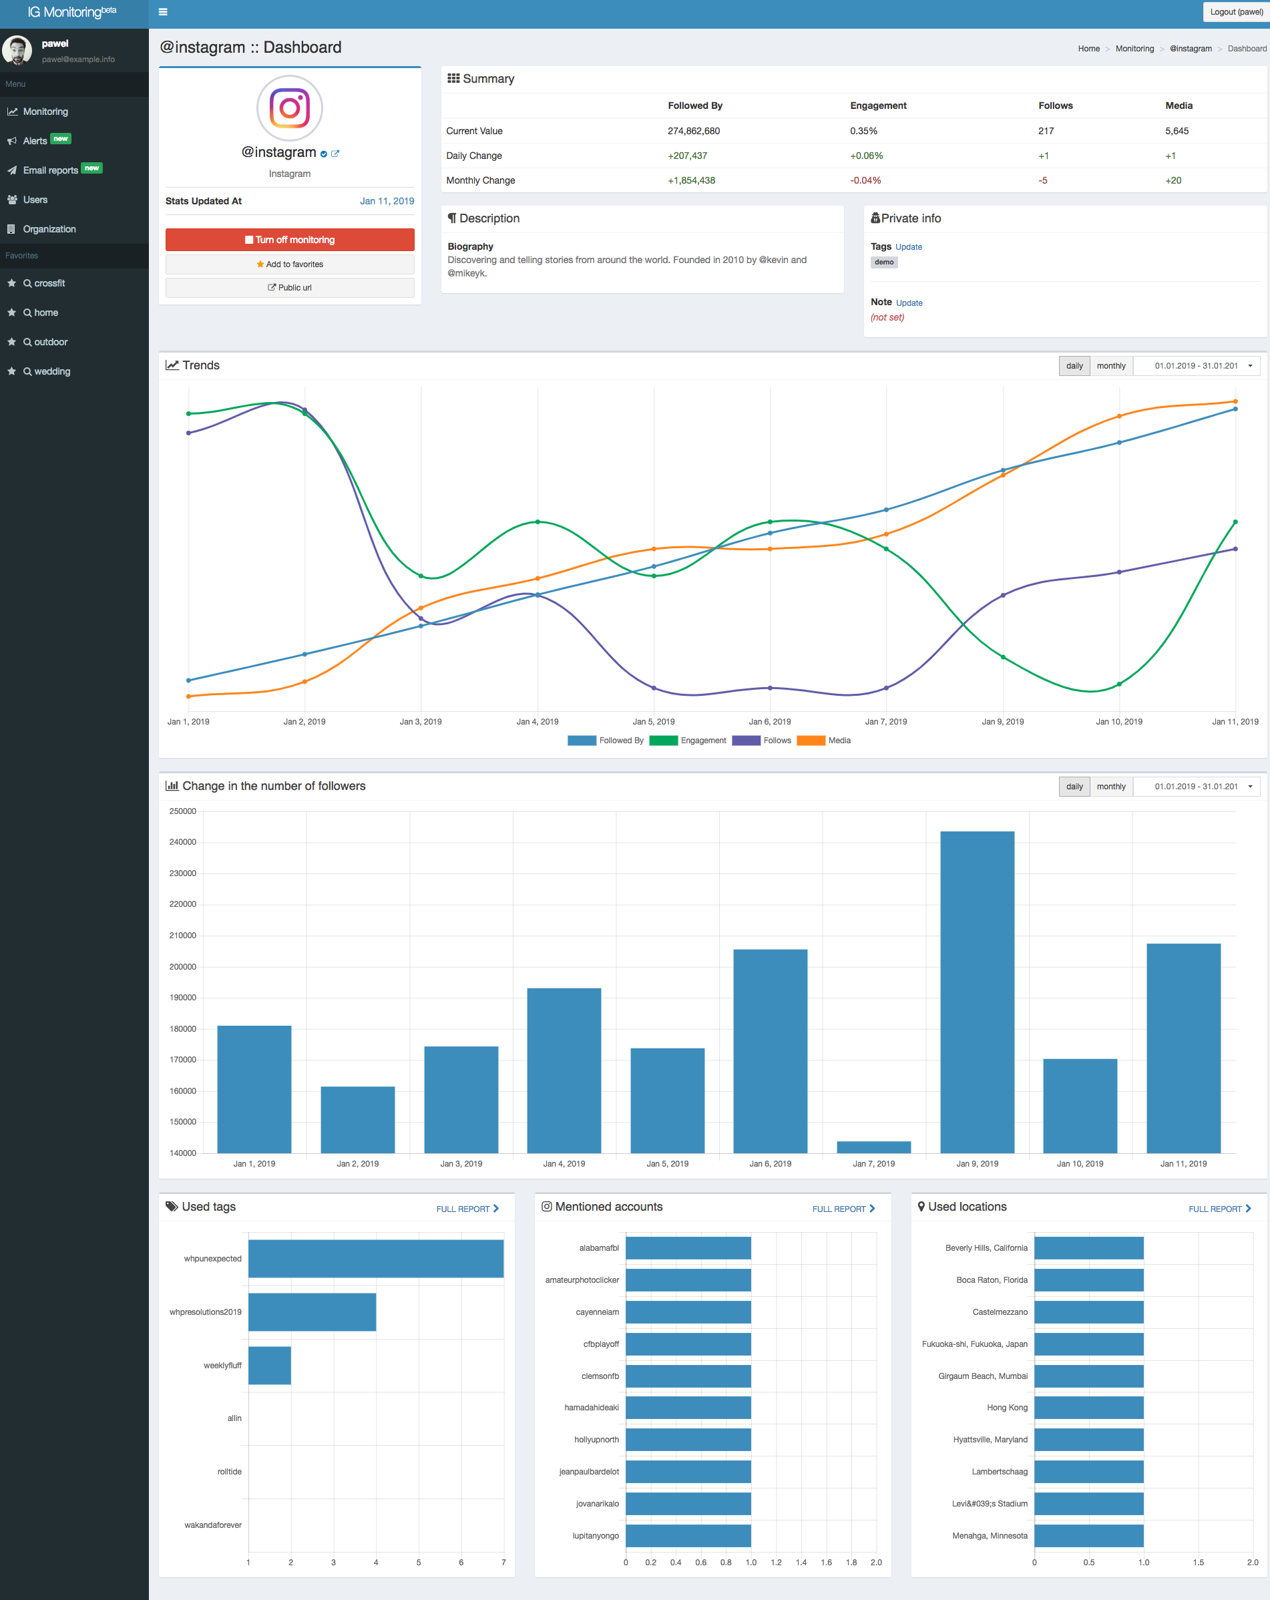The width and height of the screenshot is (1270, 1600).
Task: Click the pawel user avatar photo
Action: (17, 51)
